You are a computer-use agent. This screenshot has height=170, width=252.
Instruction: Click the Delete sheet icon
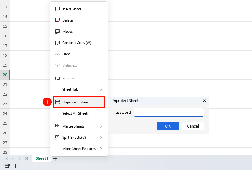[x=58, y=20]
